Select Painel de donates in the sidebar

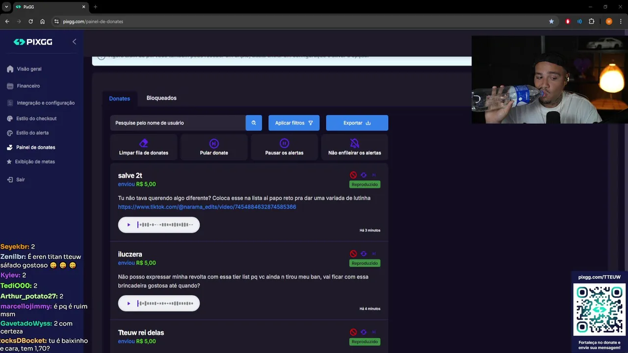point(35,147)
